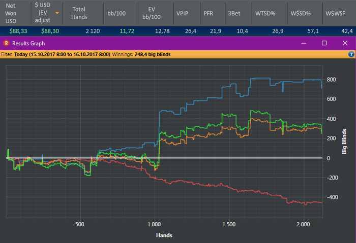Close the Results Graph window
This screenshot has width=356, height=243.
point(345,43)
